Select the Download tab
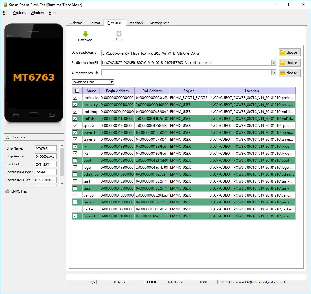The width and height of the screenshot is (311, 294). click(x=114, y=23)
